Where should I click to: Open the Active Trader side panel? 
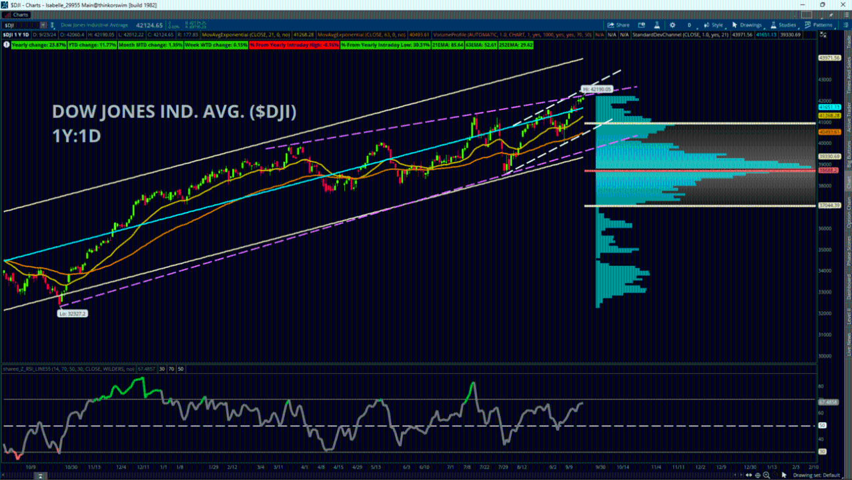click(848, 117)
